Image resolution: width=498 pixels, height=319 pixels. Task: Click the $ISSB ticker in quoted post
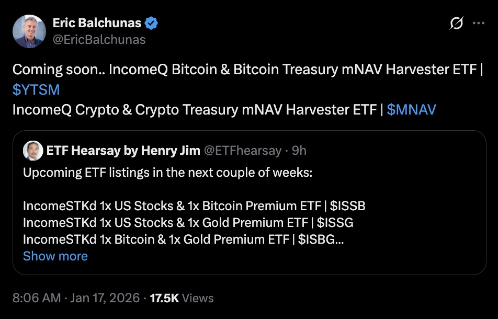click(347, 206)
